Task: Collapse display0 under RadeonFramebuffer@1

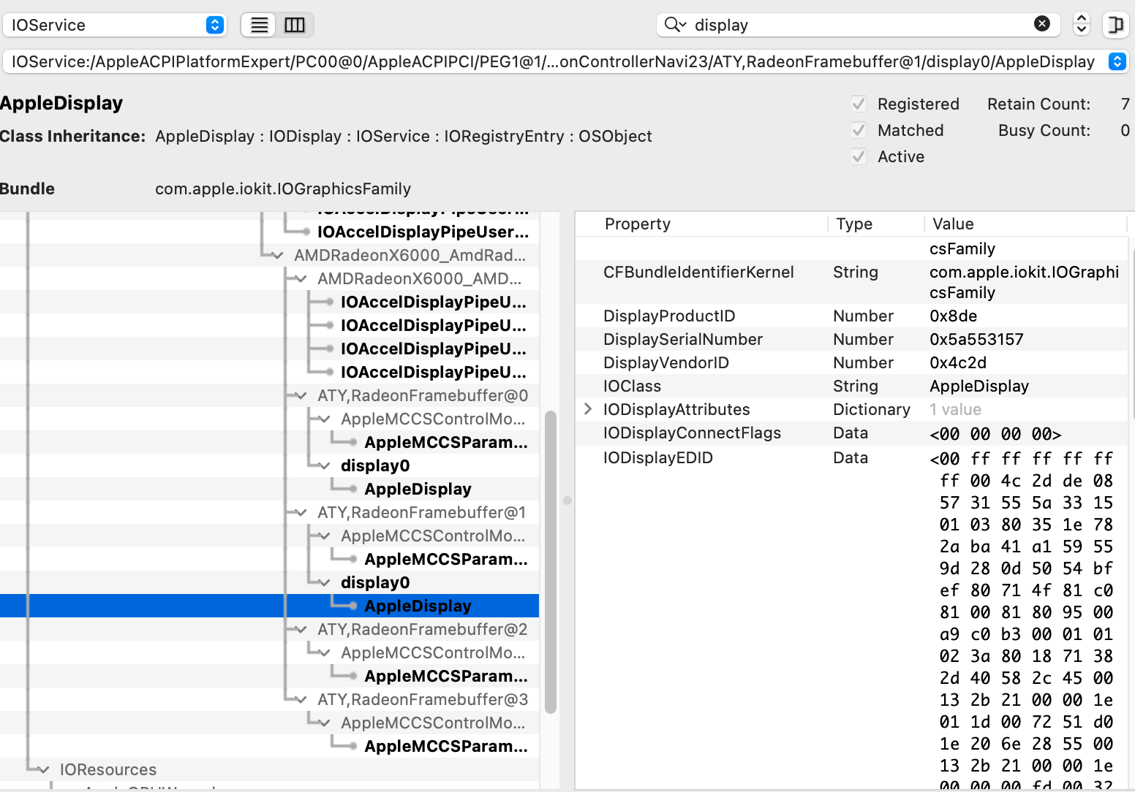Action: point(324,582)
